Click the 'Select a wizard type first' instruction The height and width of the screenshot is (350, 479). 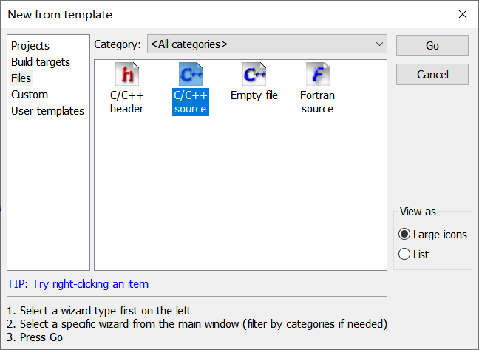[98, 311]
